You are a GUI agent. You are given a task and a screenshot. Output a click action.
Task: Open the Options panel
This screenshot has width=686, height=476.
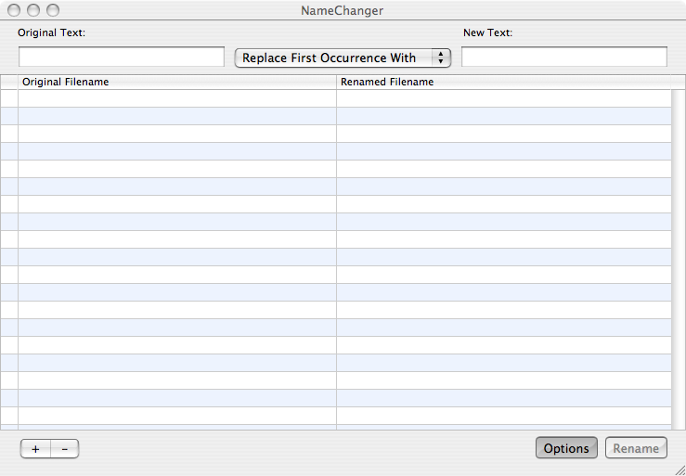coord(566,448)
